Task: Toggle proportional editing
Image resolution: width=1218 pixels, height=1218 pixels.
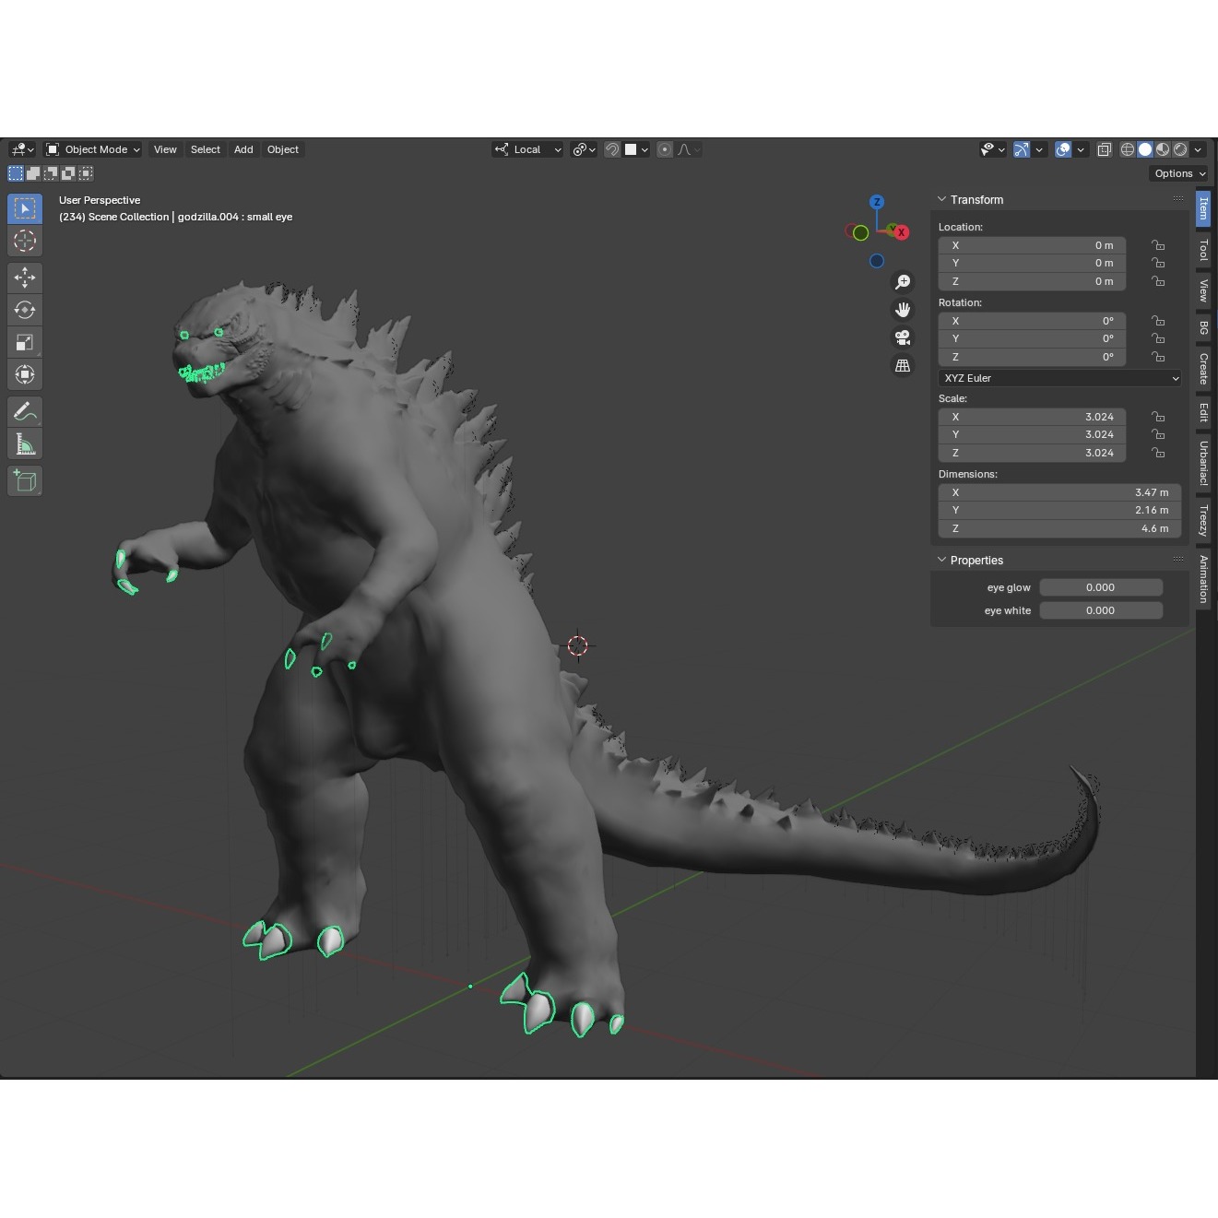Action: [x=665, y=149]
